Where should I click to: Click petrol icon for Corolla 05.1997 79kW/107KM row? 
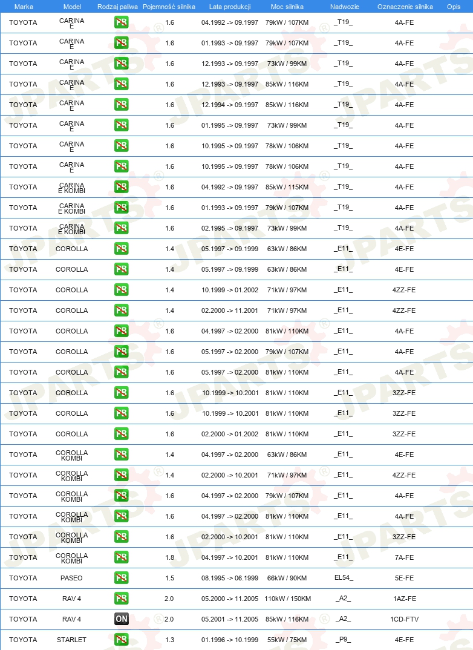[x=122, y=352]
